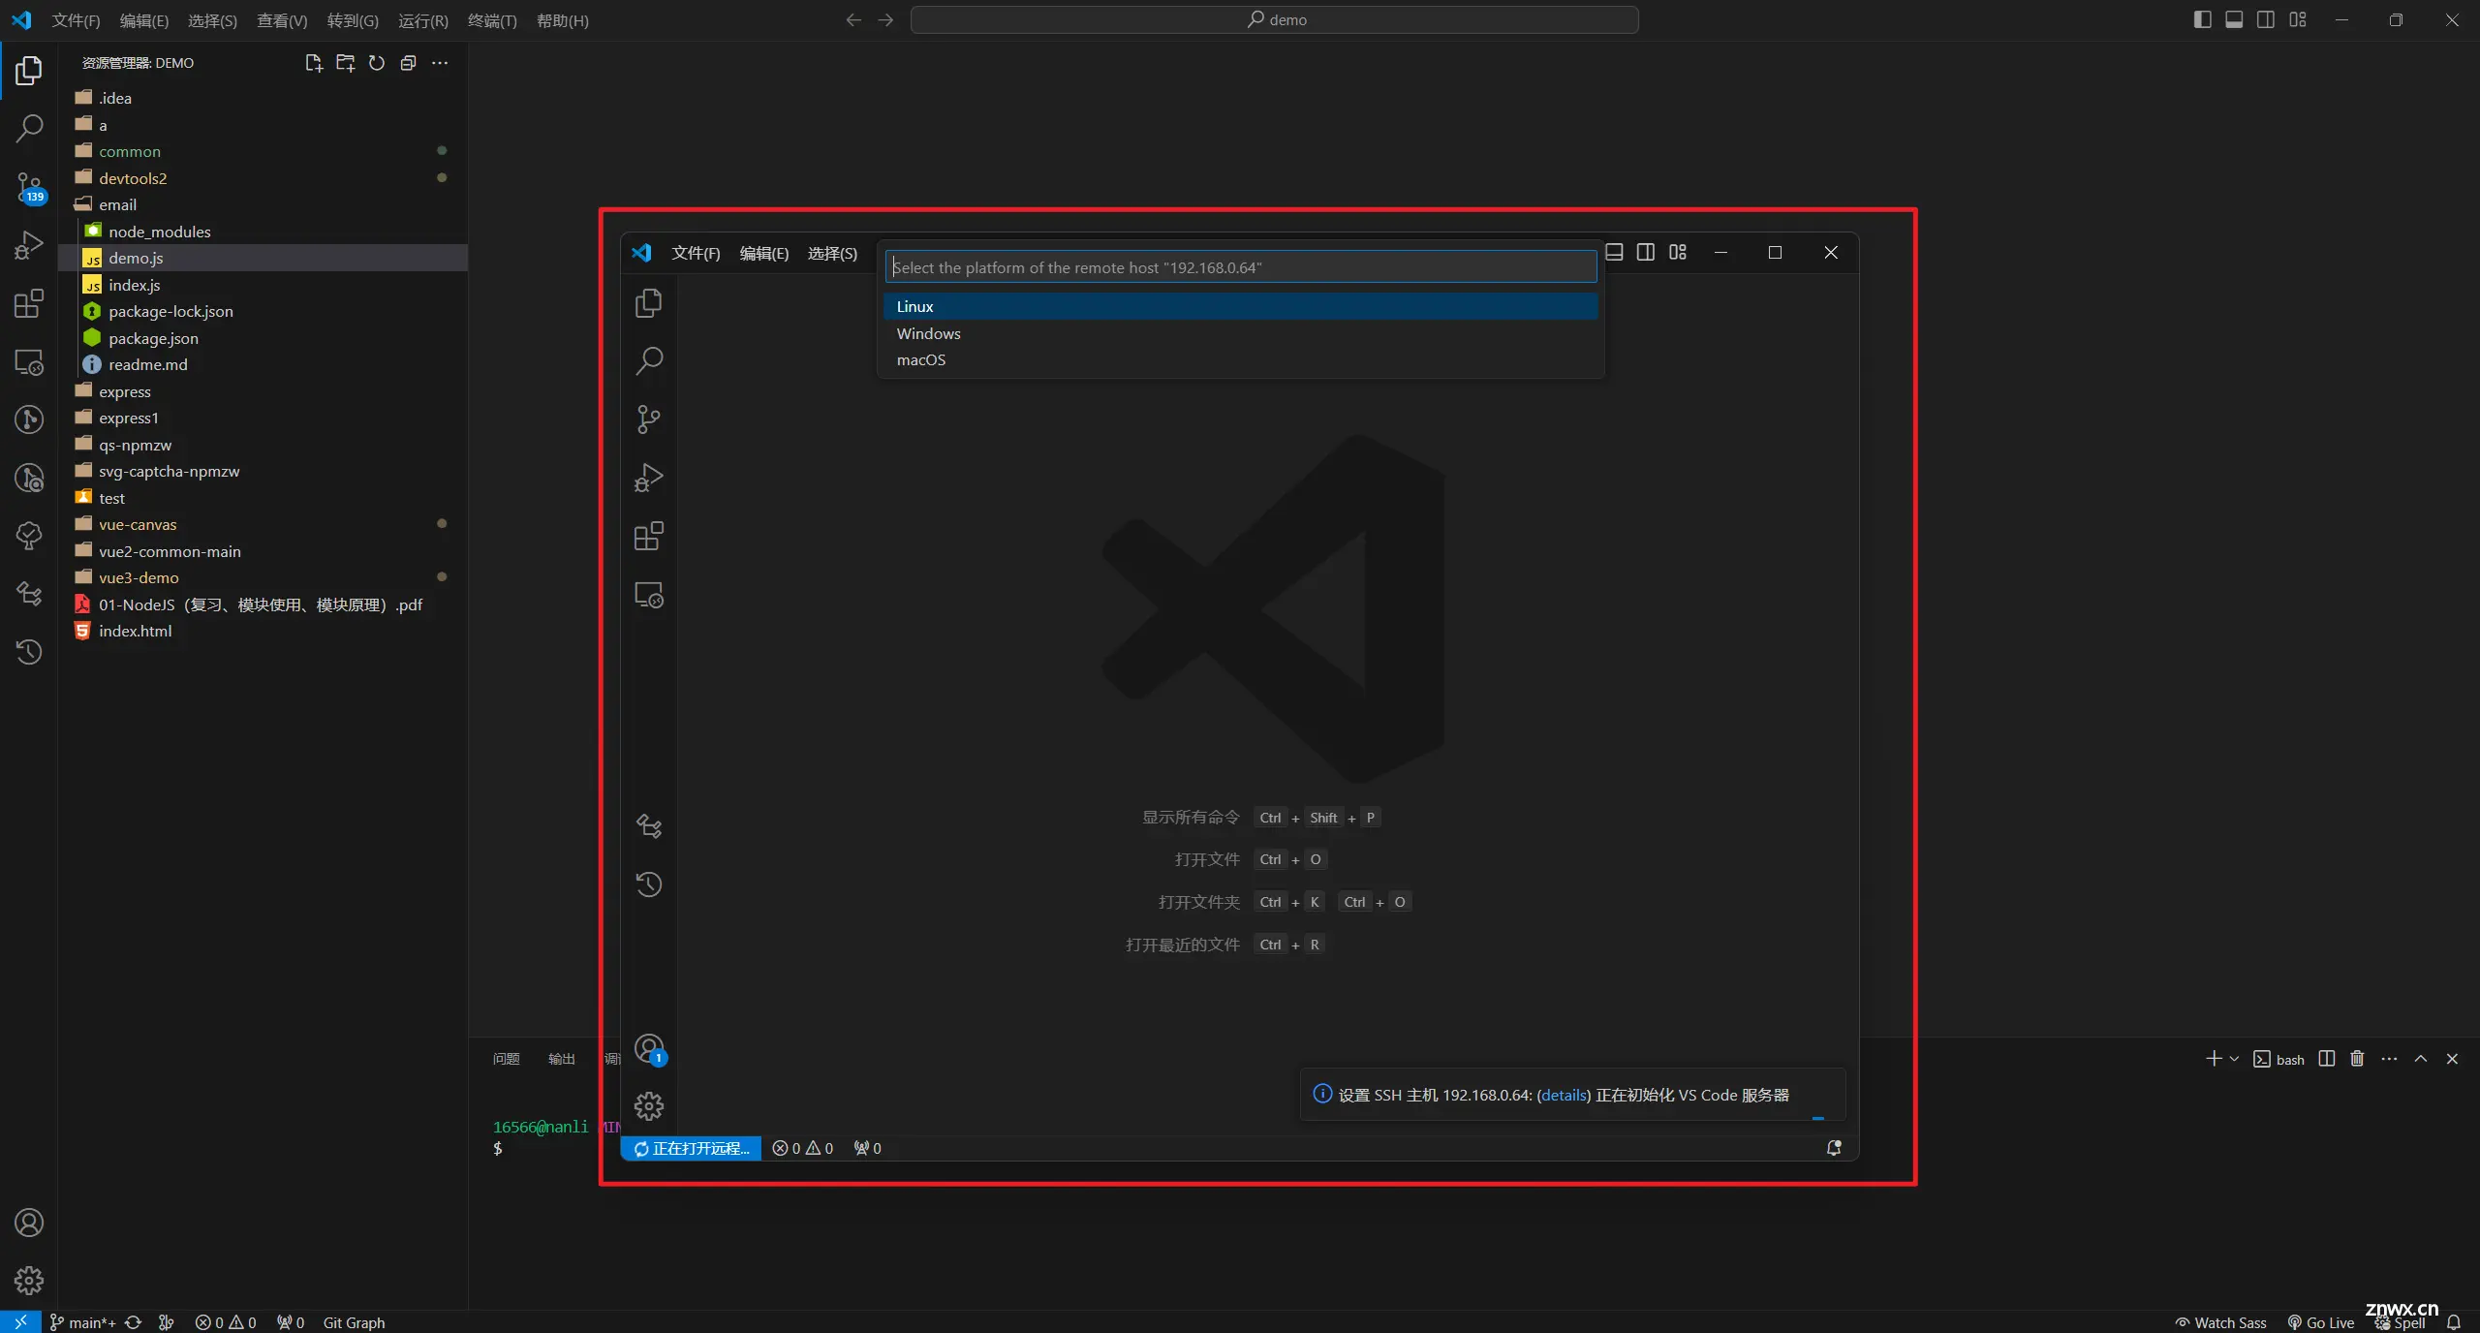Toggle secondary sidebar in outer title bar
This screenshot has width=2480, height=1333.
pos(2266,19)
